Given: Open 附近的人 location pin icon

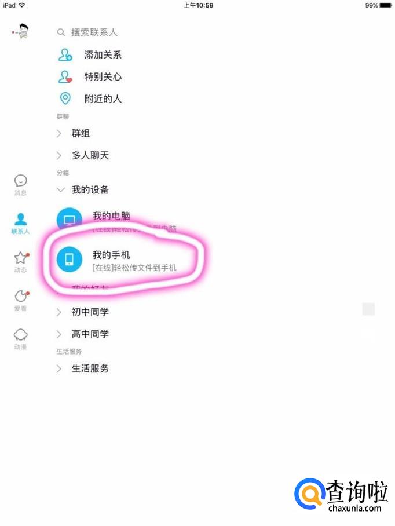Looking at the screenshot, I should 65,98.
